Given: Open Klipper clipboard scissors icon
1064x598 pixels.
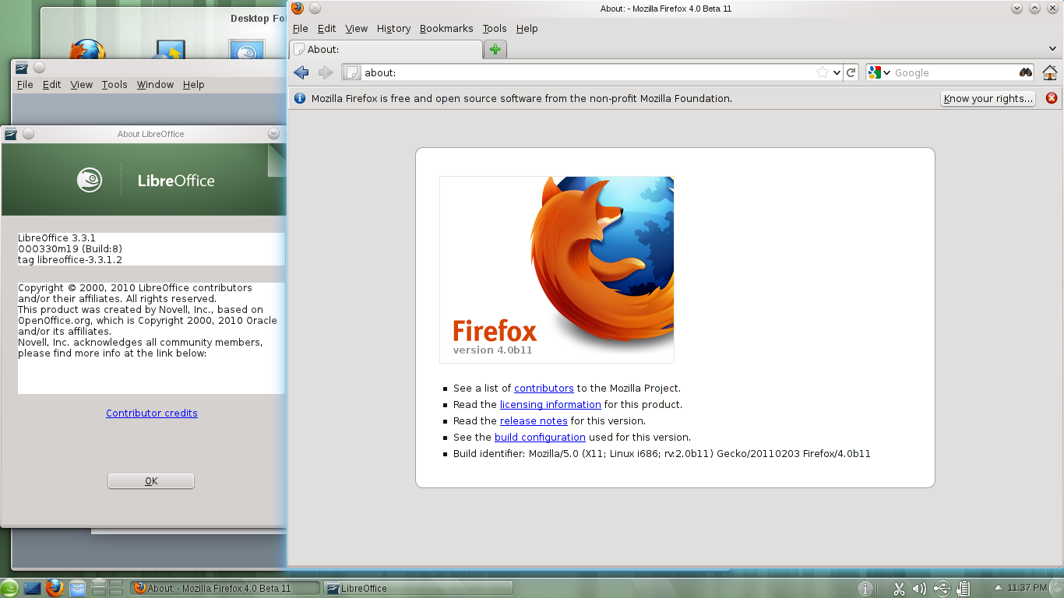Looking at the screenshot, I should pyautogui.click(x=898, y=589).
